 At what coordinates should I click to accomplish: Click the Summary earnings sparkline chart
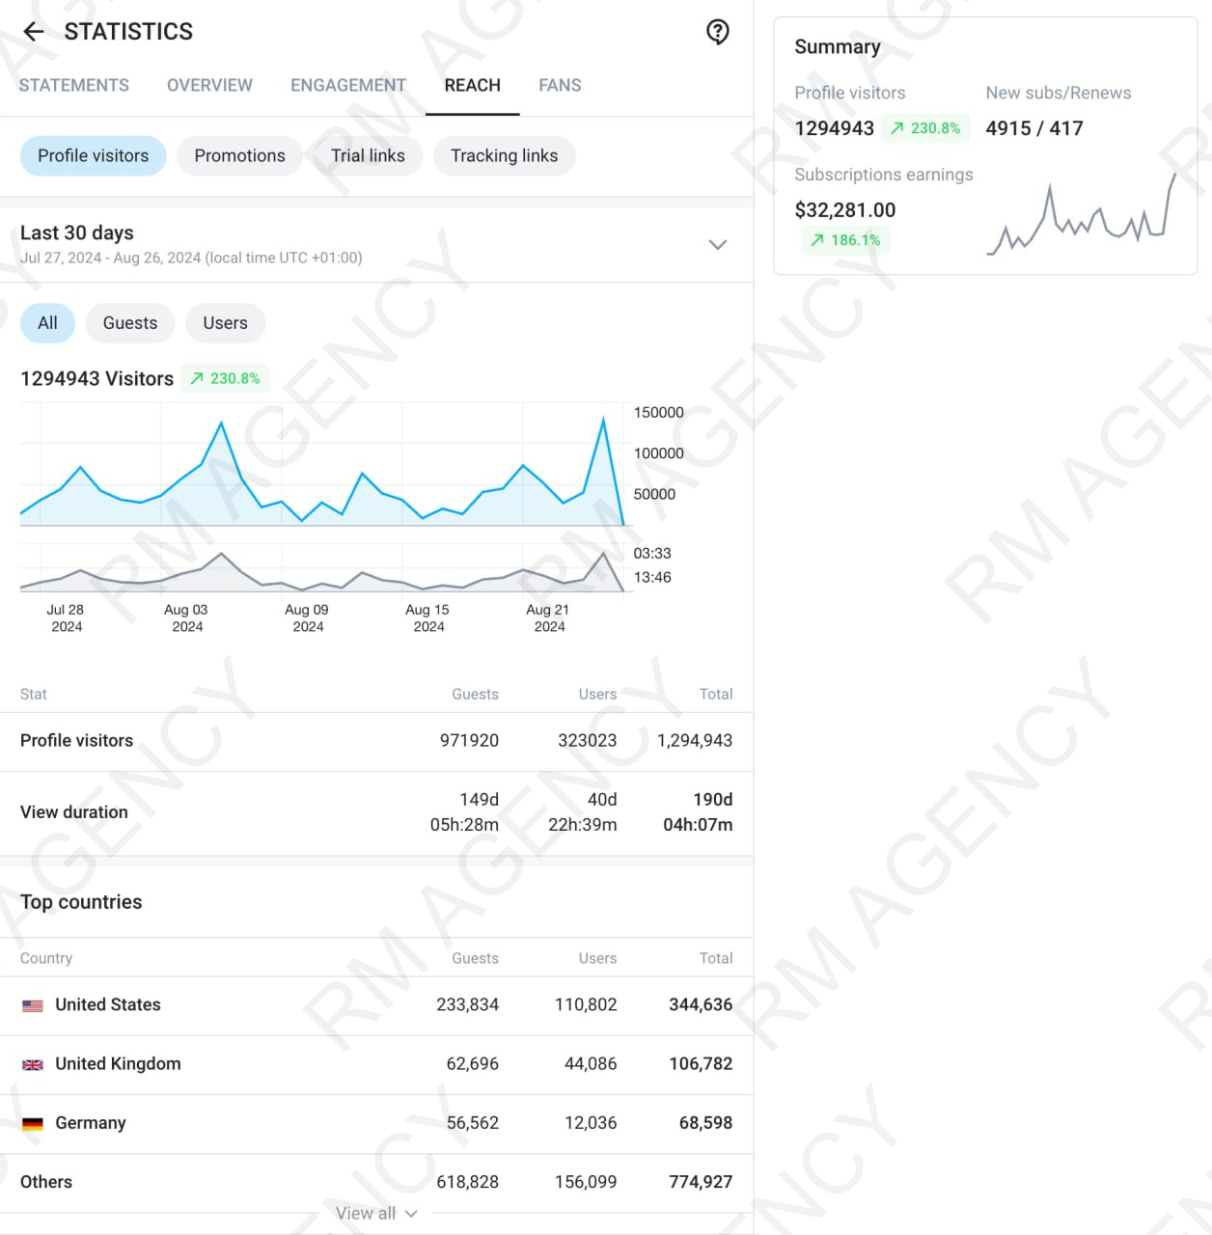click(1081, 214)
